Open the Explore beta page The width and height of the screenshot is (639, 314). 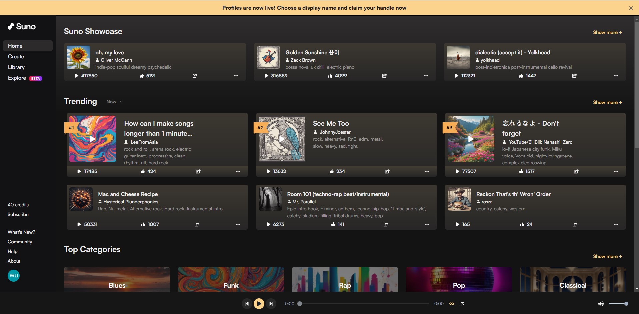click(x=25, y=78)
